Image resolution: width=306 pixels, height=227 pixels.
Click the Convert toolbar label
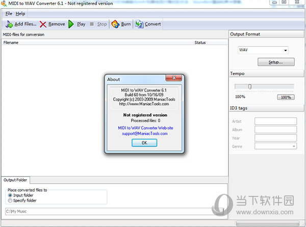point(152,24)
